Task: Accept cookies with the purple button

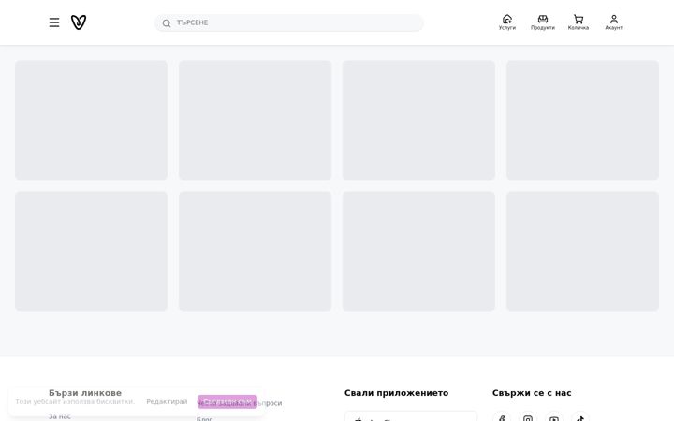Action: click(x=227, y=401)
